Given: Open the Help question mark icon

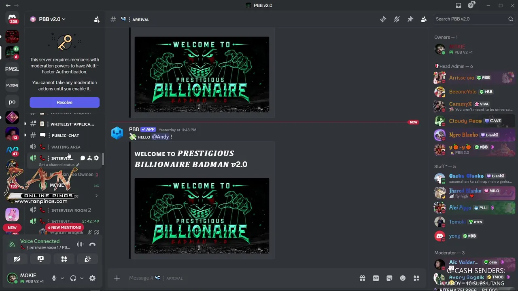Looking at the screenshot, I should (471, 5).
